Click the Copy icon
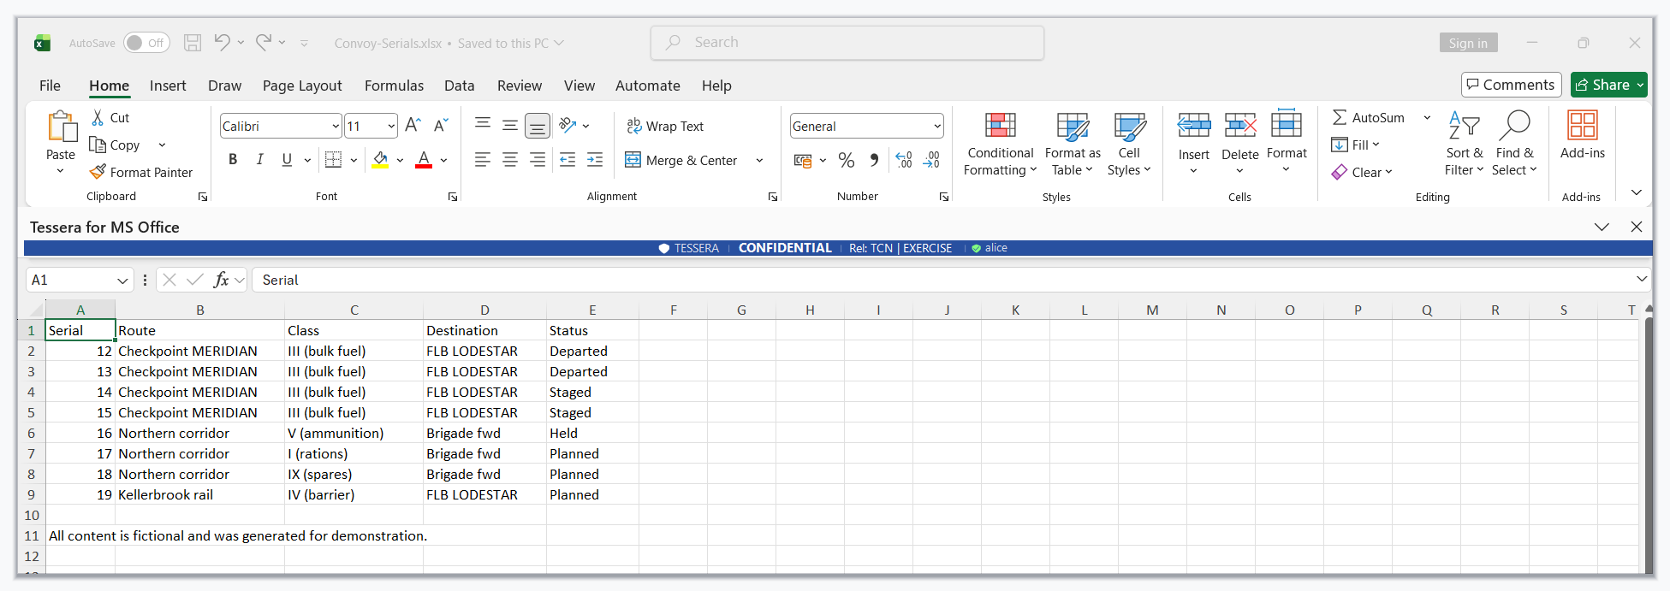 (98, 145)
